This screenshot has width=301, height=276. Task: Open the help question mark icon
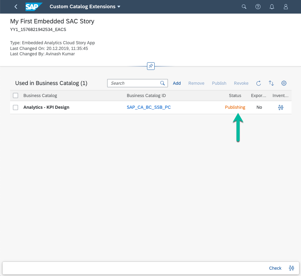pyautogui.click(x=258, y=7)
